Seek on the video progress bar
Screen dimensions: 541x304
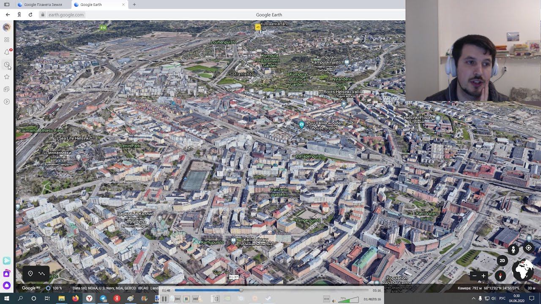coord(272,290)
